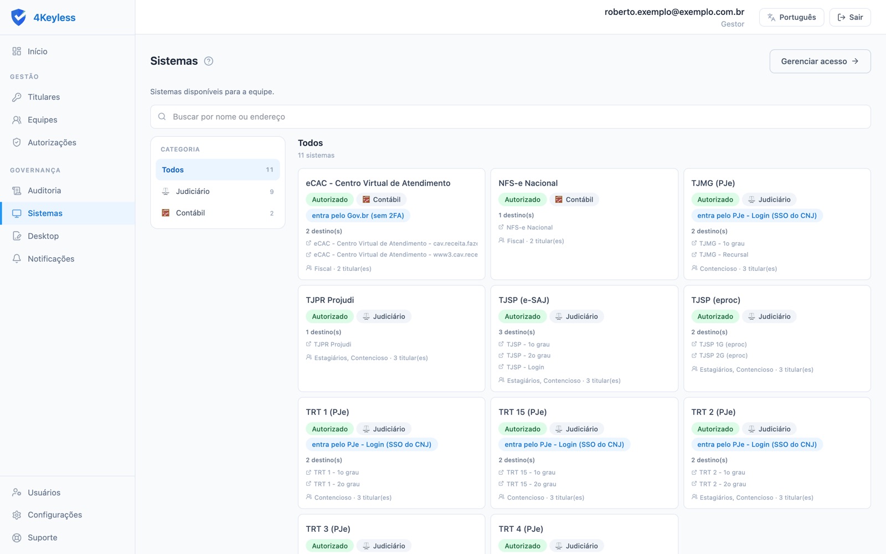
Task: Click the TRT 15 - 2o grau destination
Action: coord(531,484)
